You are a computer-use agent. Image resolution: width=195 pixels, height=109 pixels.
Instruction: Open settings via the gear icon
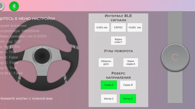tap(1, 6)
